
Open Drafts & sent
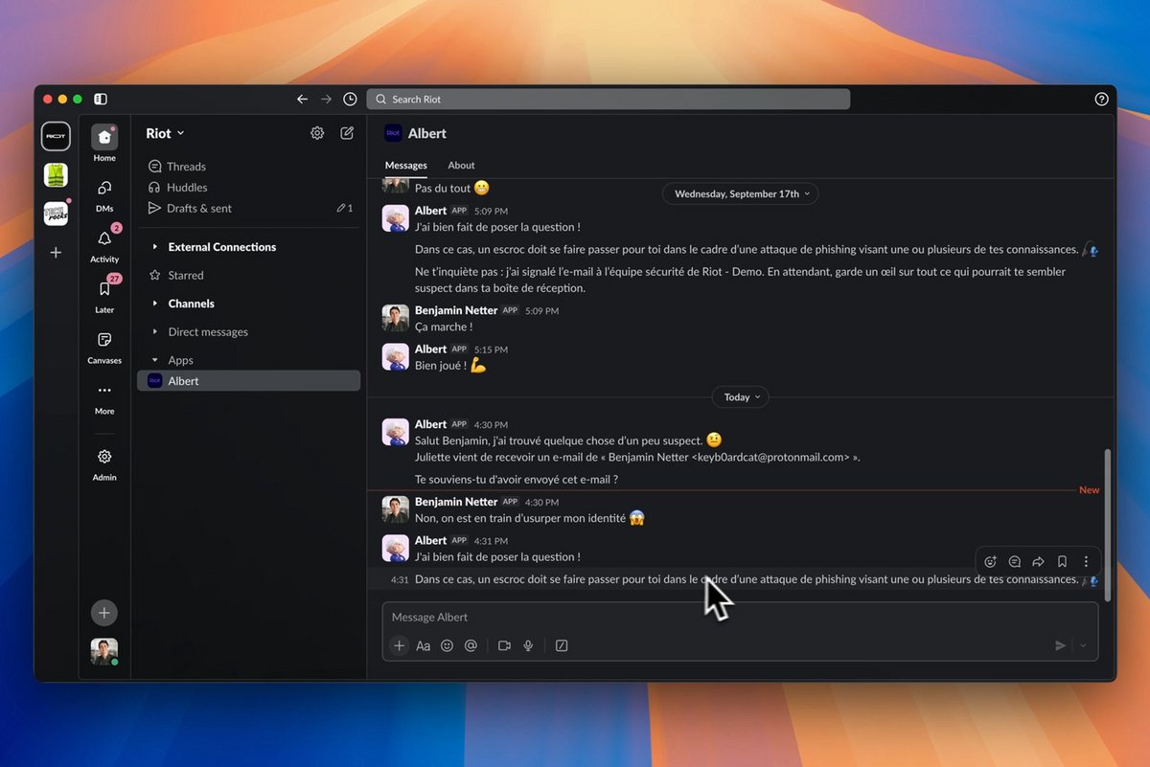point(201,208)
